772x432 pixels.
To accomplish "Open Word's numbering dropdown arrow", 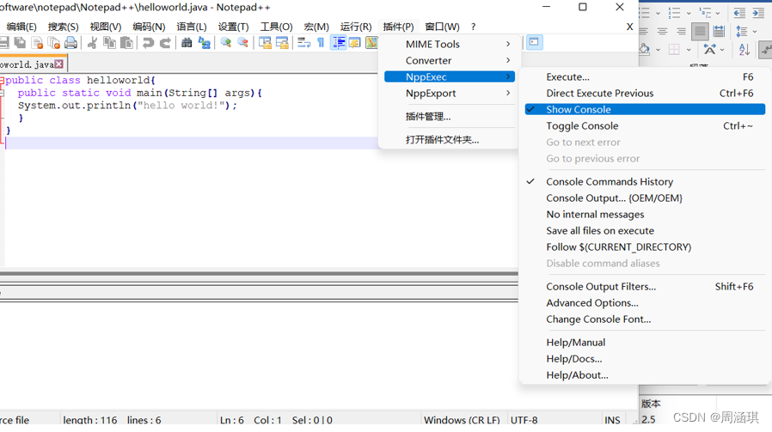I will (689, 13).
